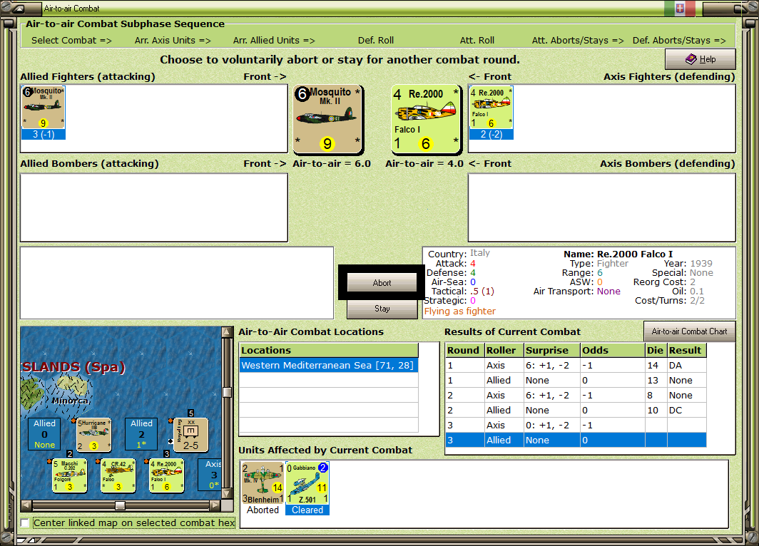Click the Def. Roll subphase step
Screen dimensions: 759x546
point(376,41)
